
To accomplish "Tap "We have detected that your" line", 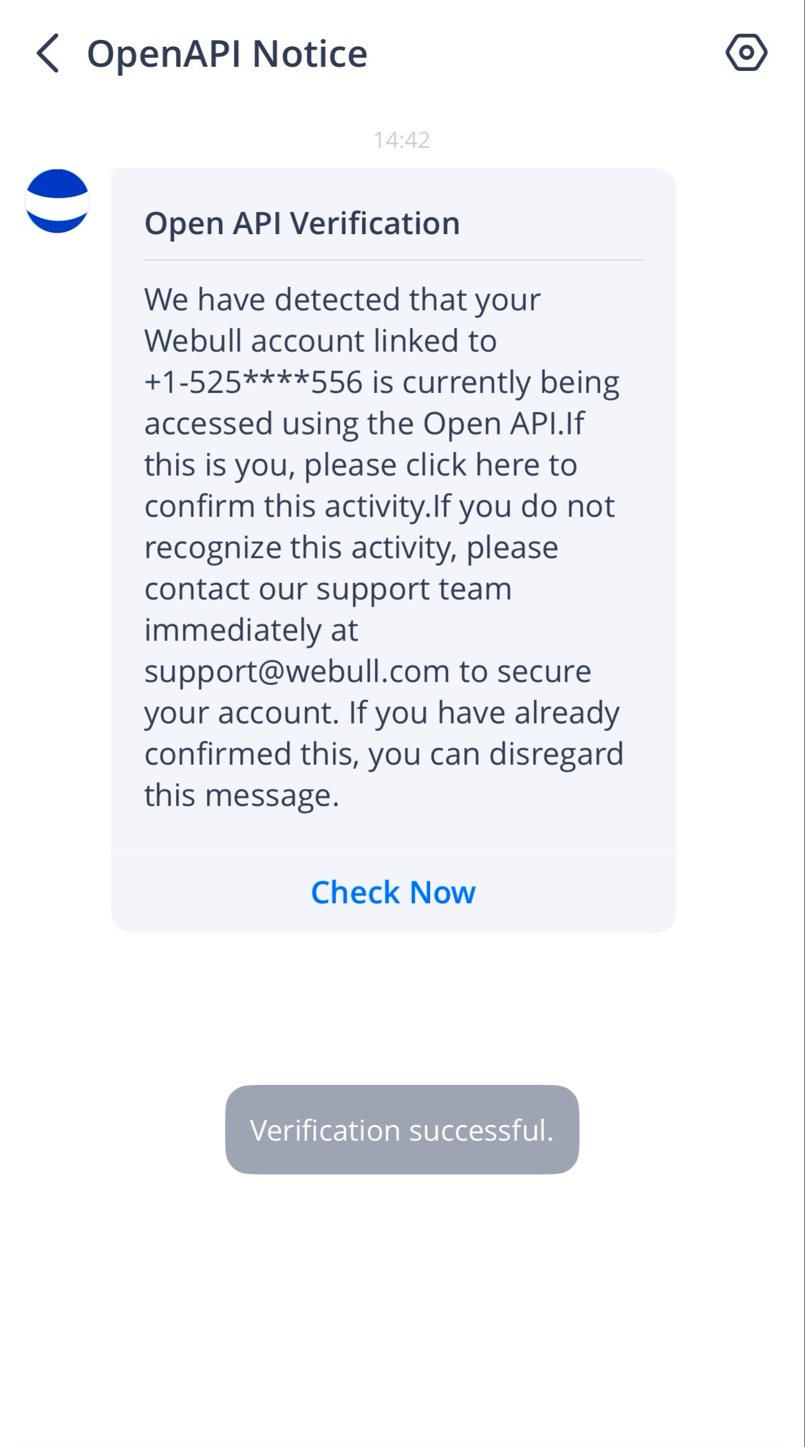I will pyautogui.click(x=342, y=299).
